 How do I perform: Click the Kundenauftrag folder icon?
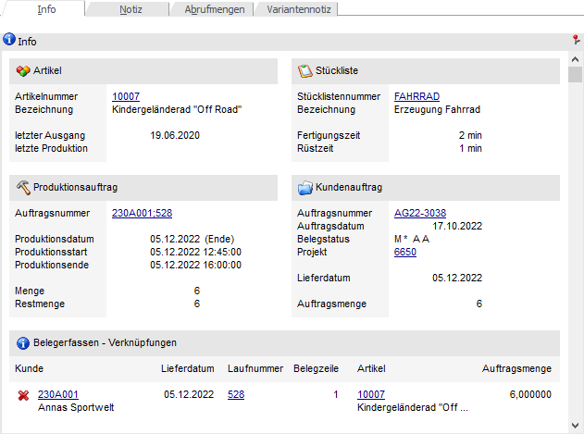(304, 188)
